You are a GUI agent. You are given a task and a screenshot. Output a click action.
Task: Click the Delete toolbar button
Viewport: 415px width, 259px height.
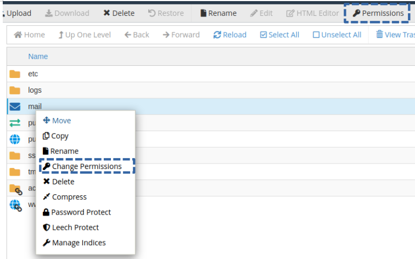(x=119, y=13)
